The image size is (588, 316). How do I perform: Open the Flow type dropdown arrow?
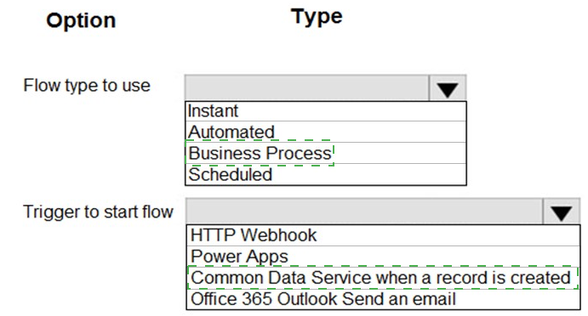(448, 88)
